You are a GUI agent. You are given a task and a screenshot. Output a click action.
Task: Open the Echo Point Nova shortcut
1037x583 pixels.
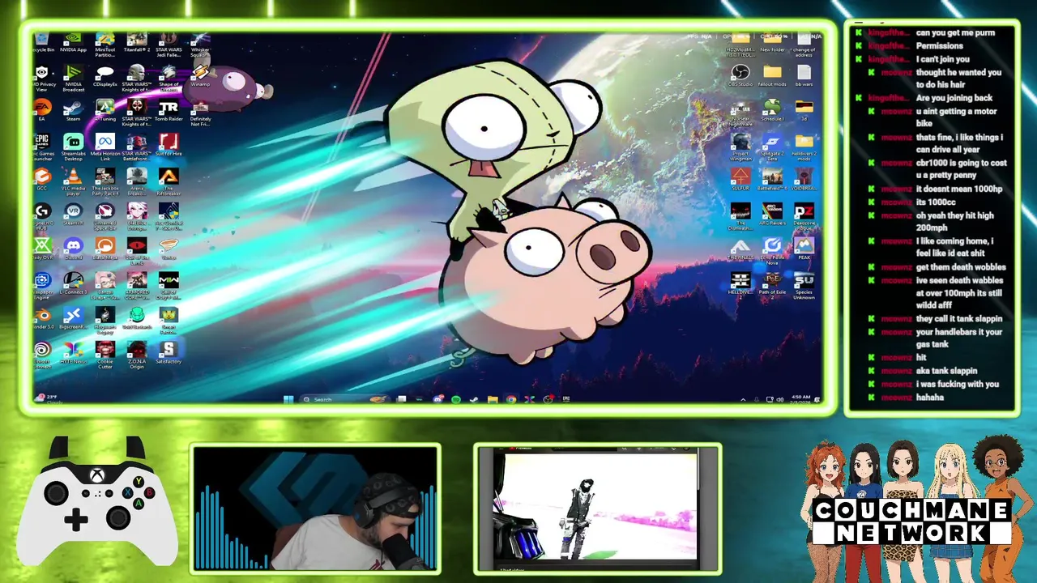click(x=772, y=250)
